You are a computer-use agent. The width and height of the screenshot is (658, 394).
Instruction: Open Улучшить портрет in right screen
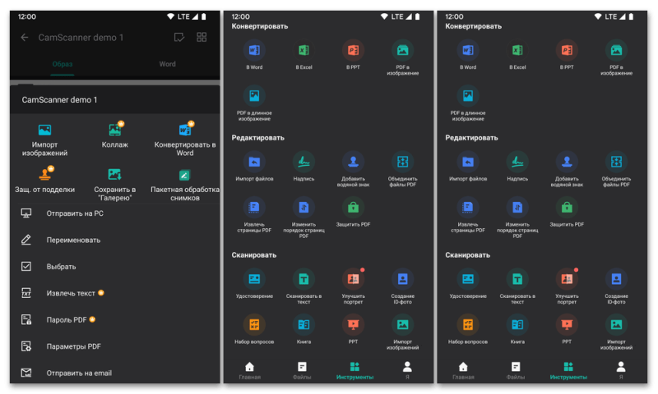pos(567,286)
